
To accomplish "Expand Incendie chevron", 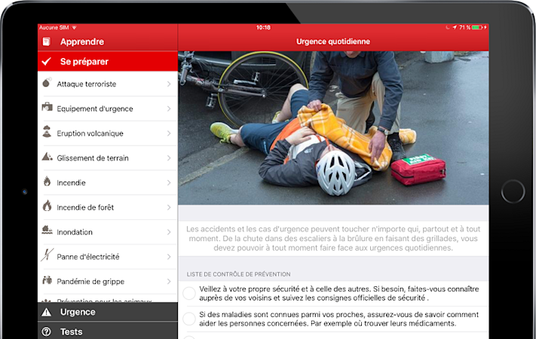I will pos(169,183).
